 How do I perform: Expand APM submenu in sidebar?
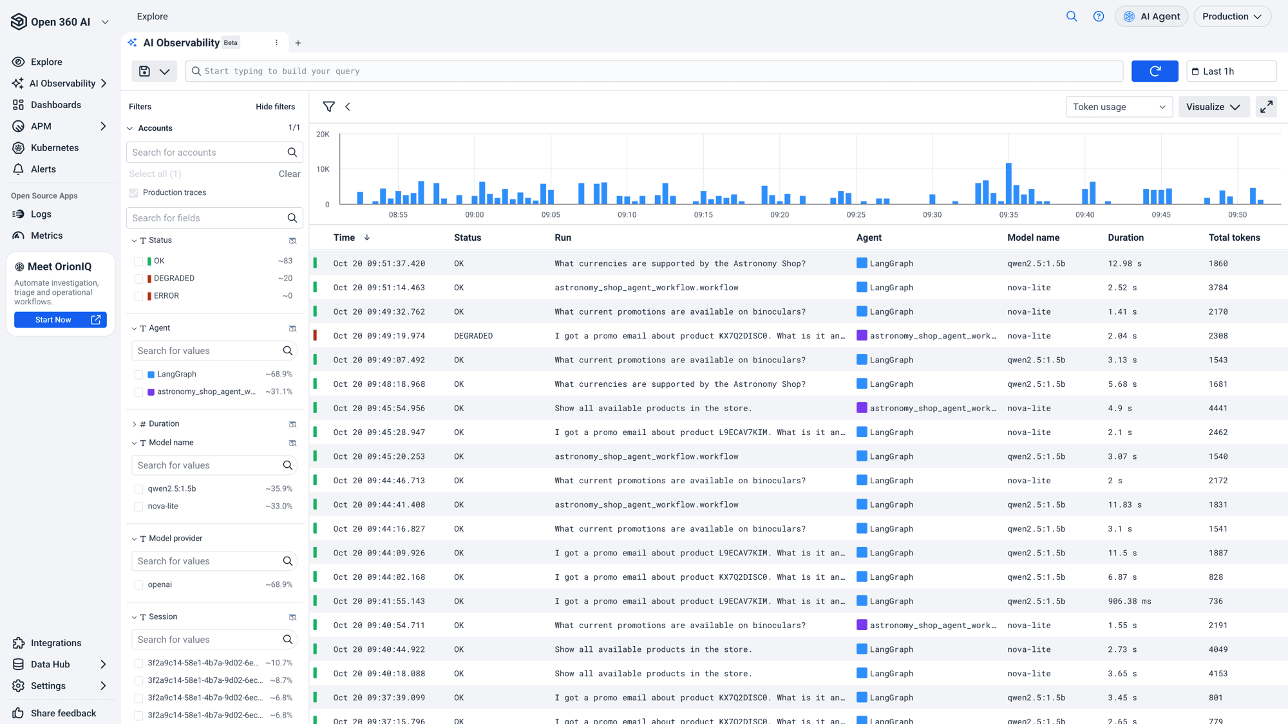103,127
